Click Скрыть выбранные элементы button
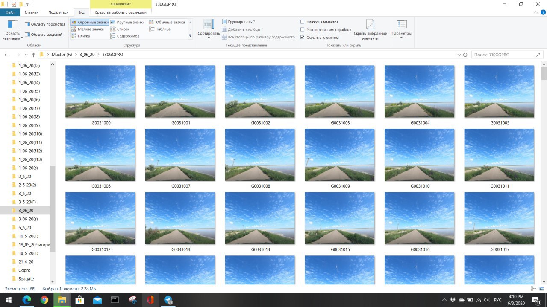 370,29
